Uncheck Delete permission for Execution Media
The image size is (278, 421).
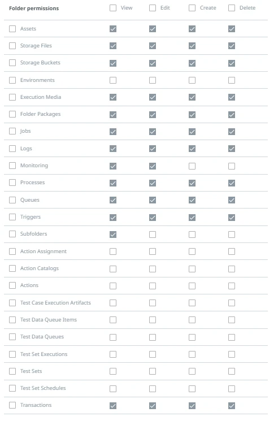232,97
